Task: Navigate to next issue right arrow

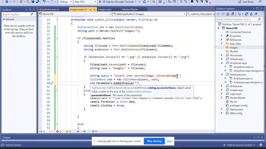Action: (x=84, y=132)
